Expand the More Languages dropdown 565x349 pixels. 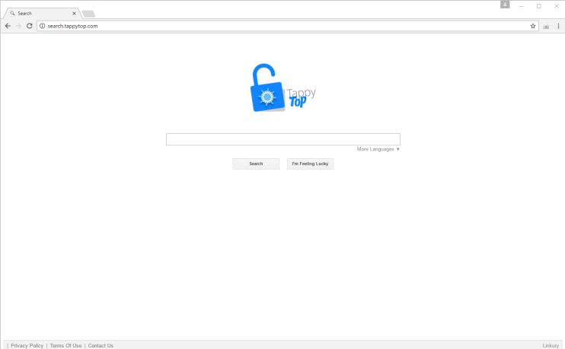(x=378, y=149)
